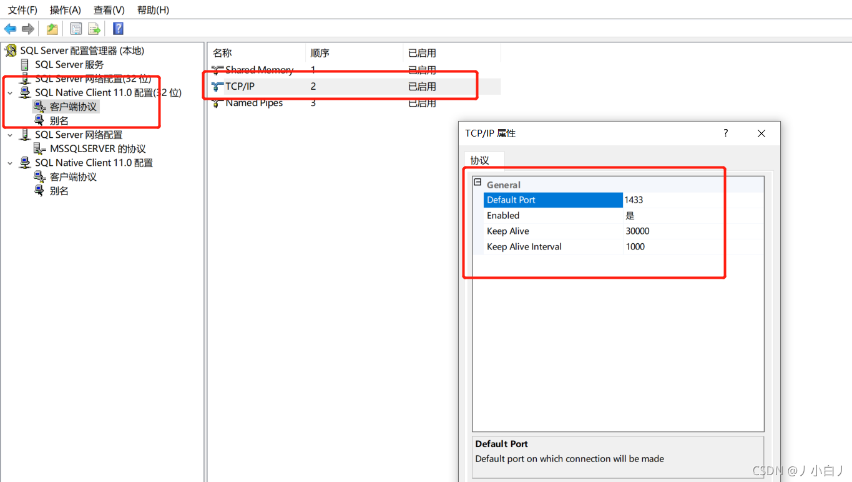Click the Forward arrow toolbar icon
Viewport: 852px width, 482px height.
[27, 29]
